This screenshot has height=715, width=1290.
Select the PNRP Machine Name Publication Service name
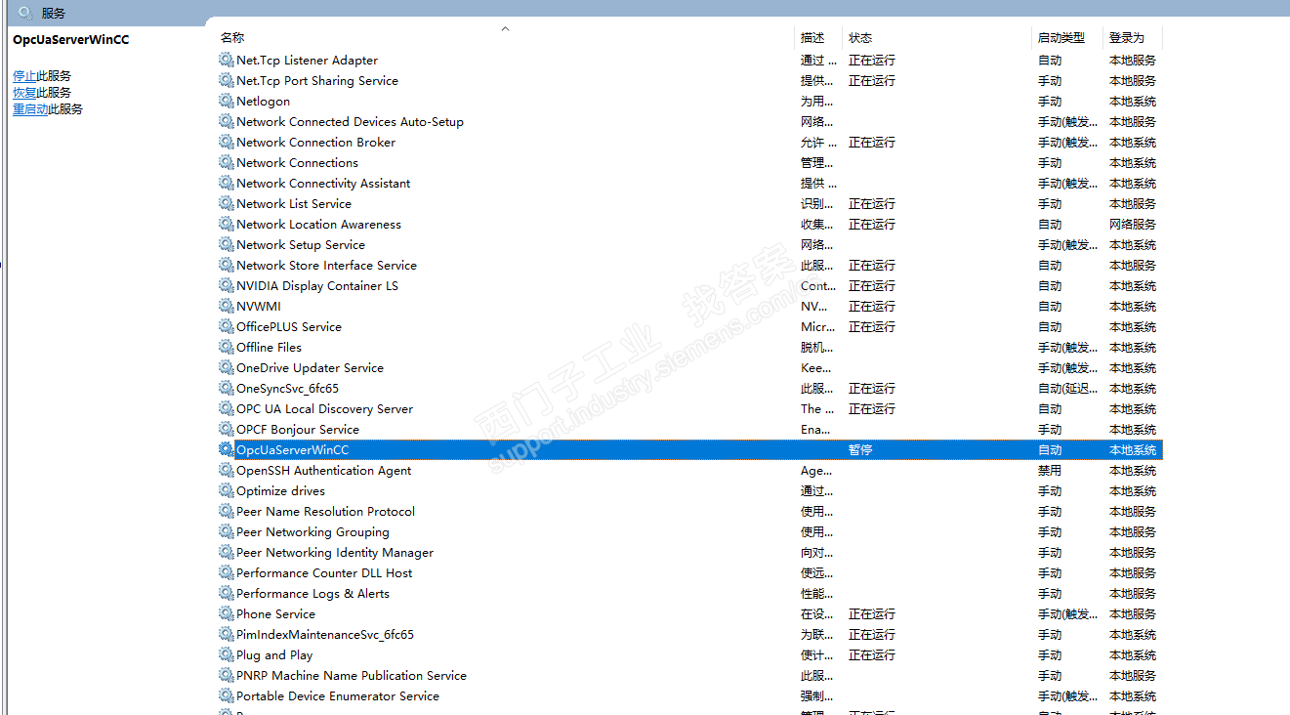pyautogui.click(x=352, y=675)
